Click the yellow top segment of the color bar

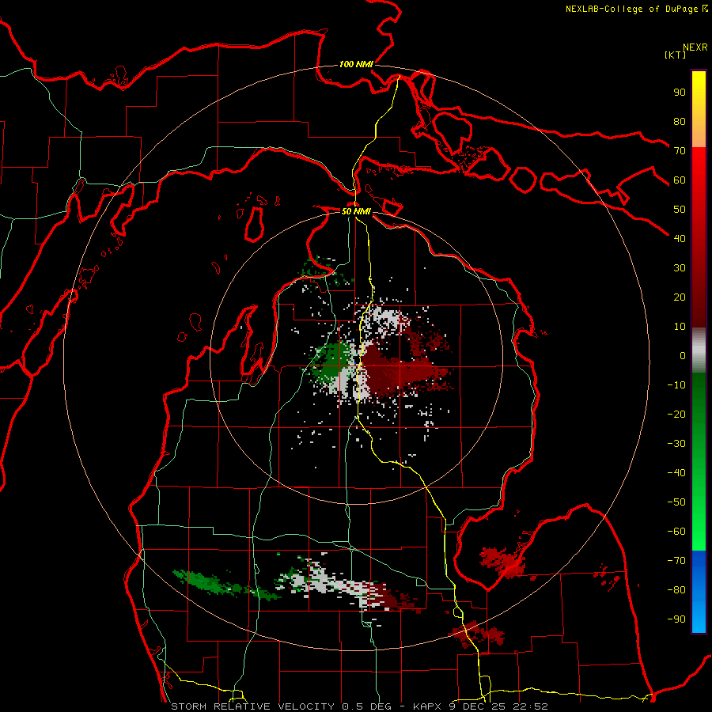pyautogui.click(x=699, y=109)
